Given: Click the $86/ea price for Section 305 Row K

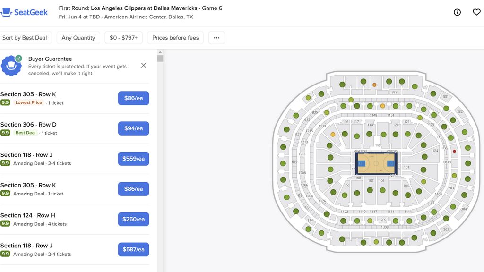Looking at the screenshot, I should point(133,98).
